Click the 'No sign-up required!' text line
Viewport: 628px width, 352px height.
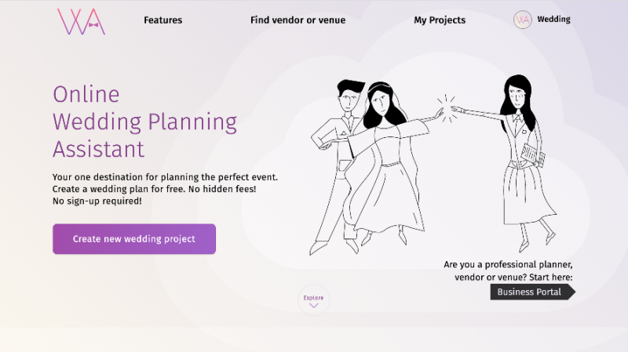coord(97,201)
